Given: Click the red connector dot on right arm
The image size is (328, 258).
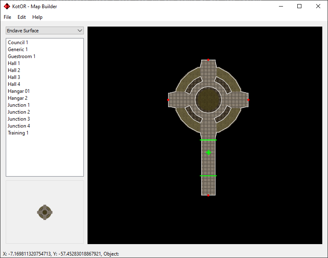Looking at the screenshot, I should tap(248, 100).
